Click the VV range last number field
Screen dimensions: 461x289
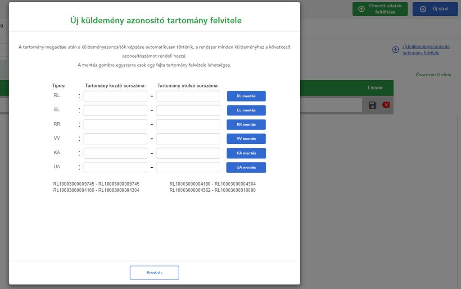coord(188,138)
